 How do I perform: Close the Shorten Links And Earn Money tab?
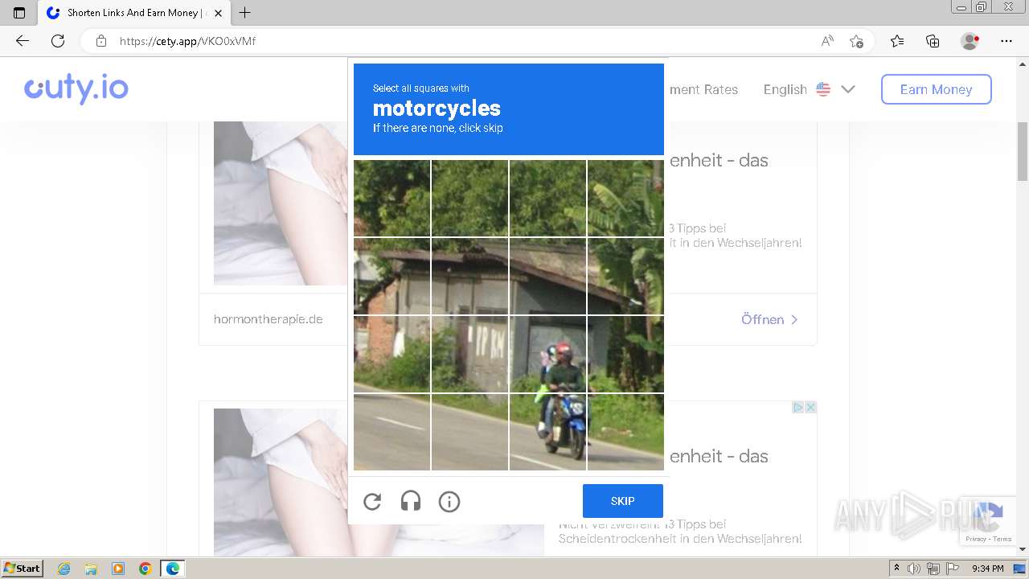pos(218,13)
